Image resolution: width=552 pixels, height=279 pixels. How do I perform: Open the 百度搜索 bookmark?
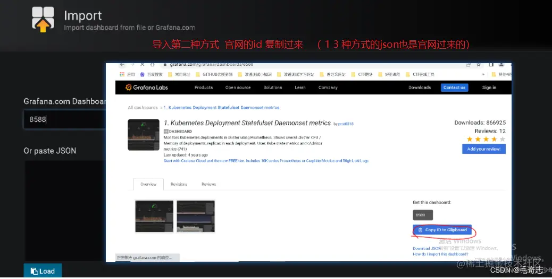(x=152, y=74)
